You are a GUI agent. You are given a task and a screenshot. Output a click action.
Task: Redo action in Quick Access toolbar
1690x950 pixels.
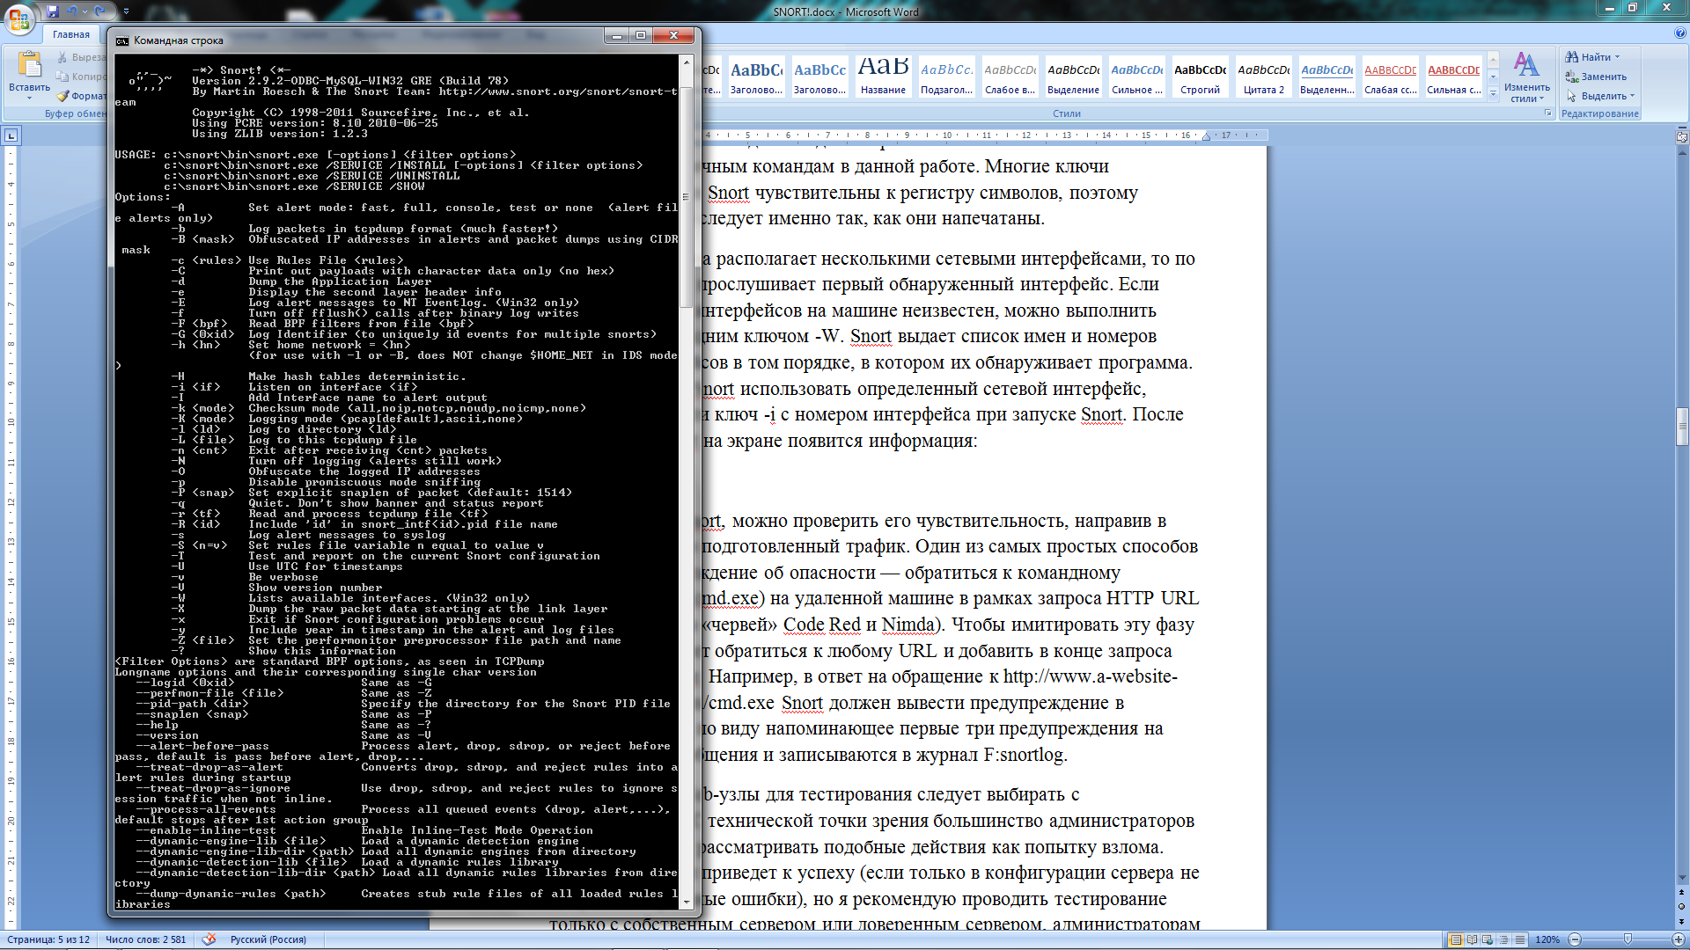(99, 11)
